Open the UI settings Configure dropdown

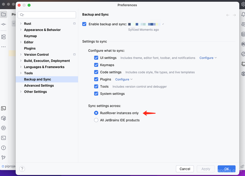[208, 58]
